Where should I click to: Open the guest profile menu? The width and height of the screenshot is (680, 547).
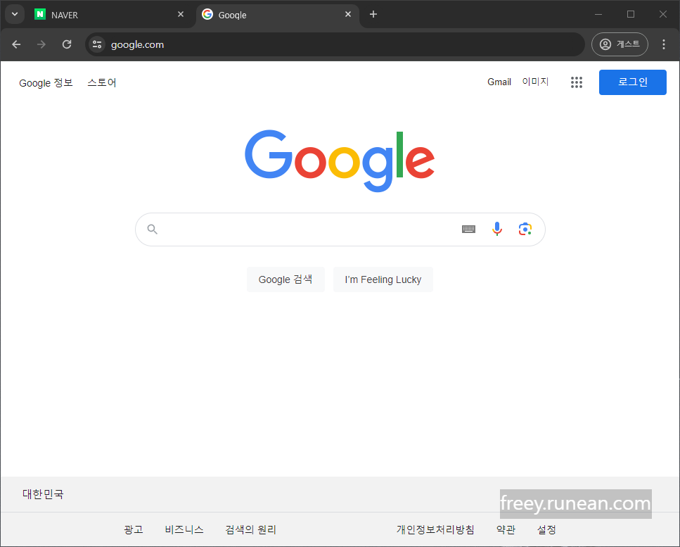tap(620, 44)
